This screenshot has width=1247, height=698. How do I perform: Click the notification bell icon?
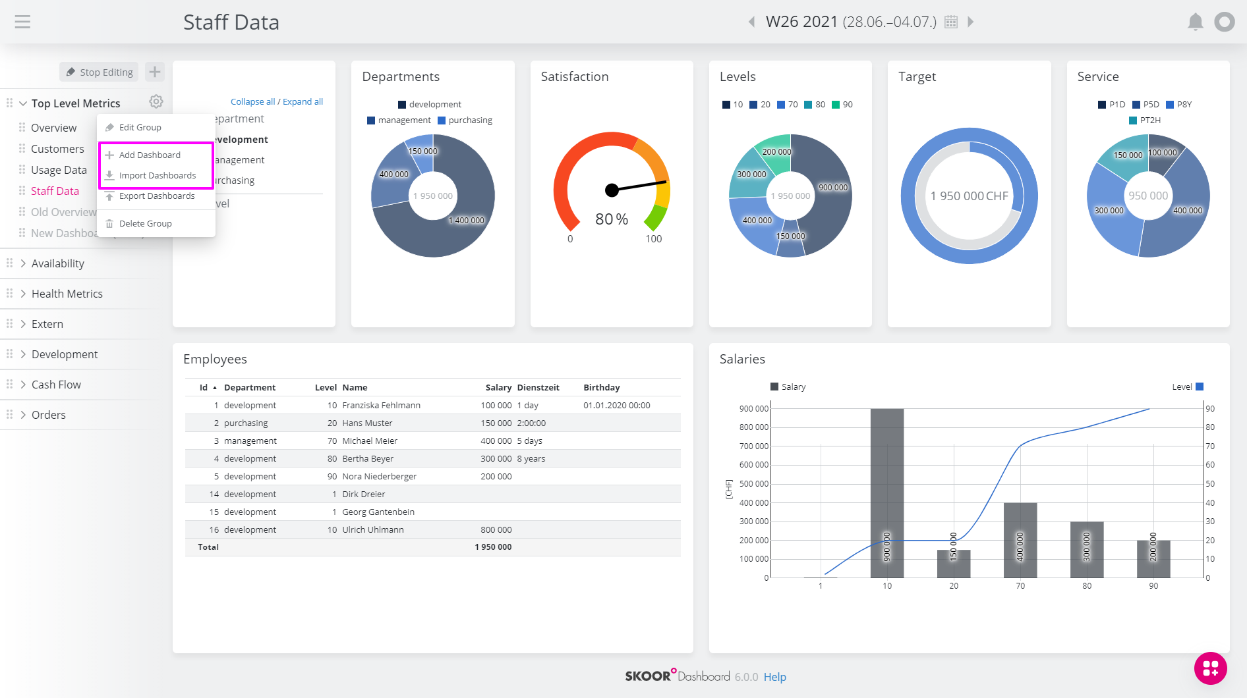coord(1195,22)
